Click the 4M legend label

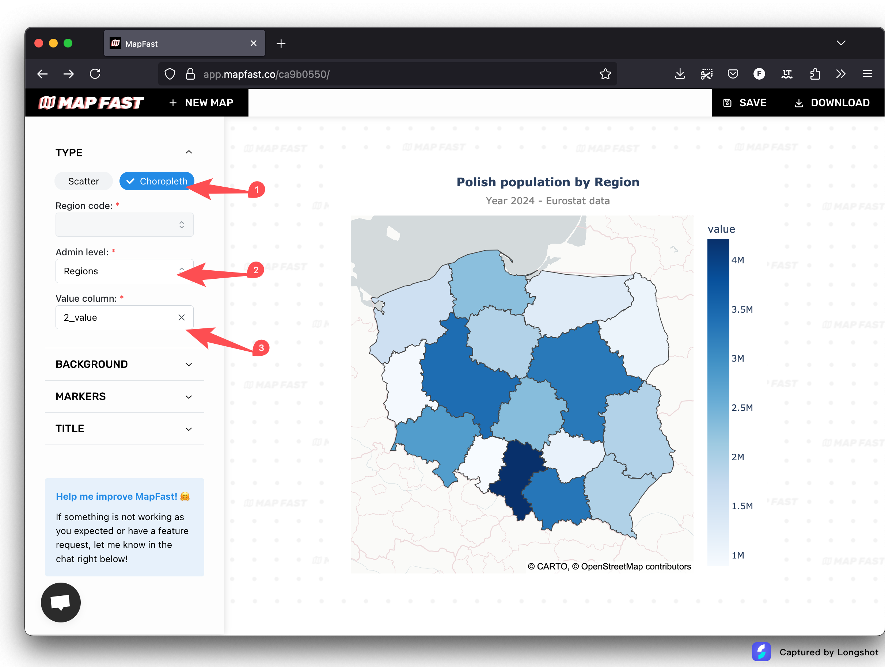tap(738, 260)
